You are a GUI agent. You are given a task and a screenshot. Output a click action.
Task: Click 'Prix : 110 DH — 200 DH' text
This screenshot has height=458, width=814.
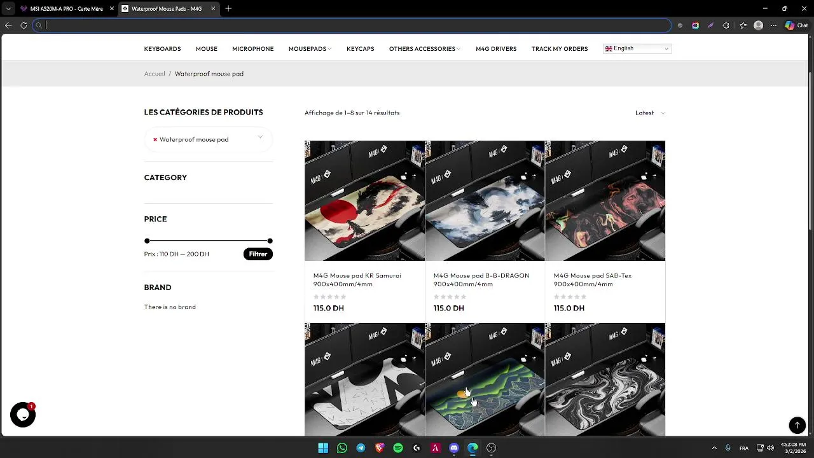[176, 254]
